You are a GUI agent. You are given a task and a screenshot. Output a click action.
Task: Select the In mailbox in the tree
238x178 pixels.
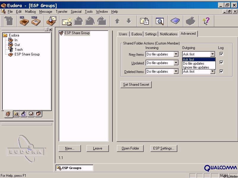tap(16, 40)
